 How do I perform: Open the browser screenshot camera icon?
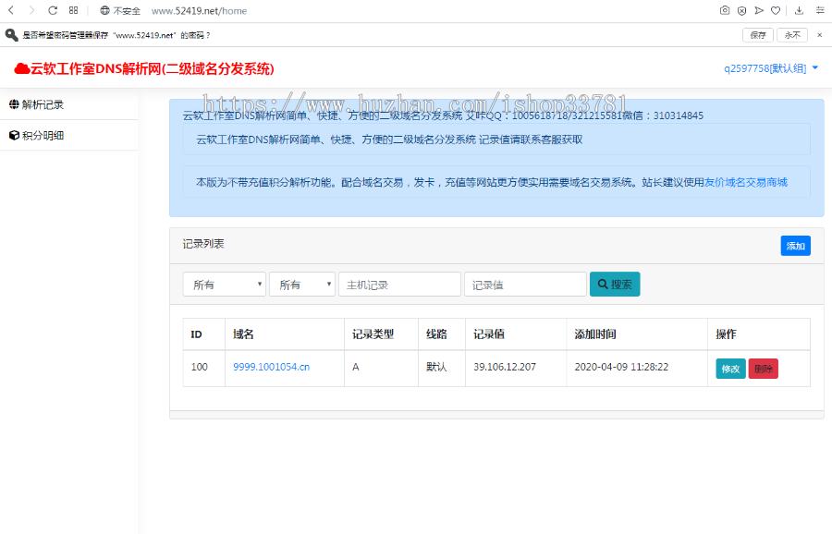[725, 10]
